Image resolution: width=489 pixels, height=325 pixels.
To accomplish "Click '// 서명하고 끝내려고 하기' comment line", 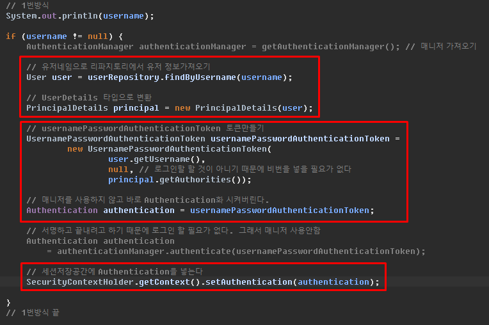I will coord(173,231).
